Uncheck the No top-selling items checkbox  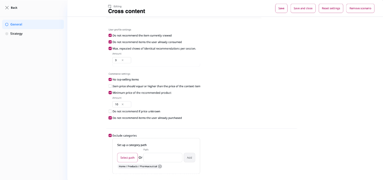[110, 80]
